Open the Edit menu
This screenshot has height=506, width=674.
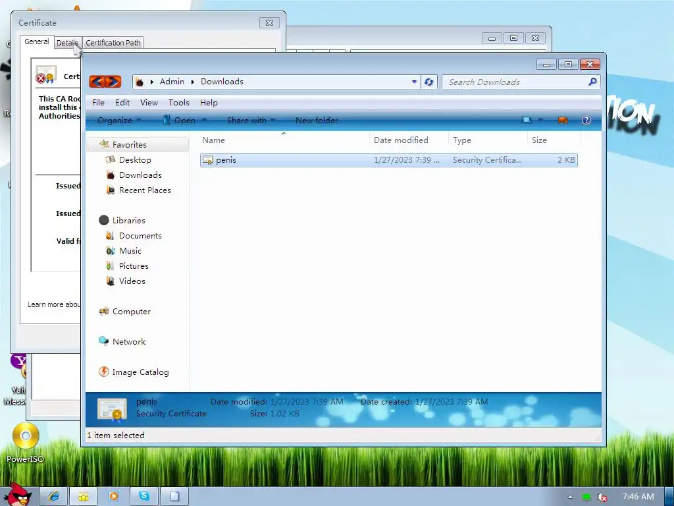click(x=122, y=102)
